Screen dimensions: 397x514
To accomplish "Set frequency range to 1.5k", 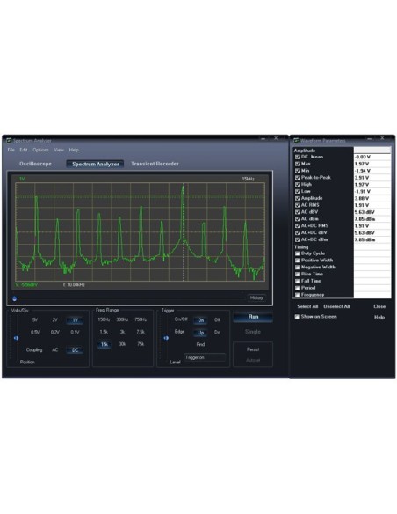I will coord(104,332).
